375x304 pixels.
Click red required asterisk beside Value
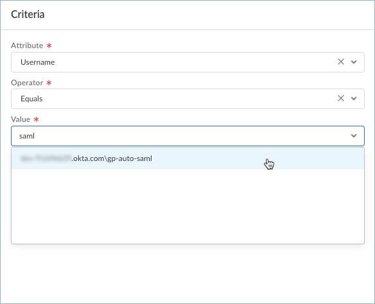point(36,119)
